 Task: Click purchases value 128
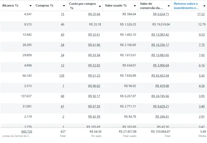[62, 76]
